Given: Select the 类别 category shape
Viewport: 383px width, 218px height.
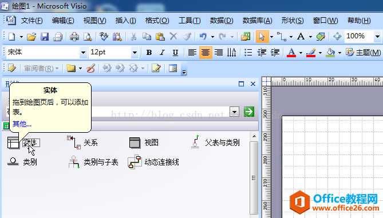Looking at the screenshot, I should [x=22, y=162].
